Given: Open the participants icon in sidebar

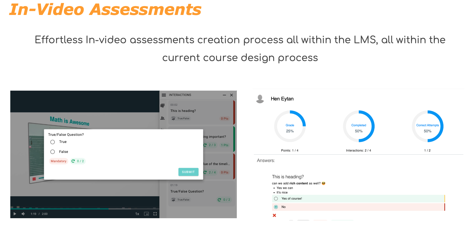Looking at the screenshot, I should 163,118.
